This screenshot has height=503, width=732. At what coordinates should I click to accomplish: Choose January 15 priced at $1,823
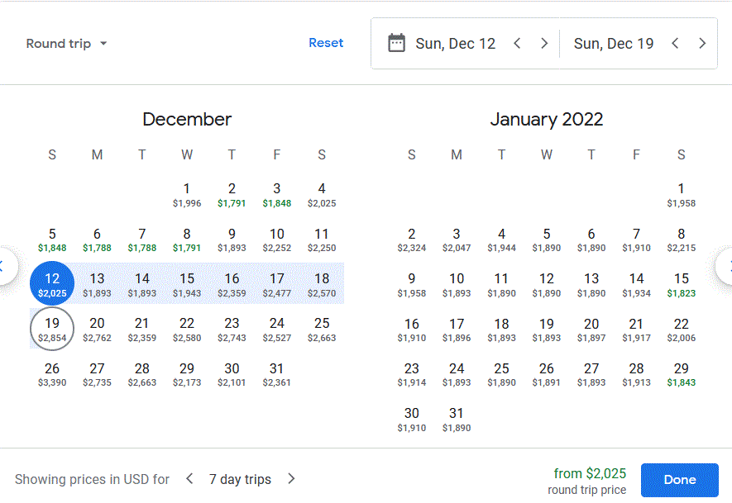tap(681, 284)
